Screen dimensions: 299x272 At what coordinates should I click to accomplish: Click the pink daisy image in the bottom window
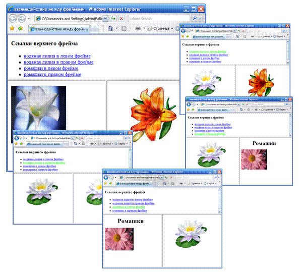click(119, 239)
